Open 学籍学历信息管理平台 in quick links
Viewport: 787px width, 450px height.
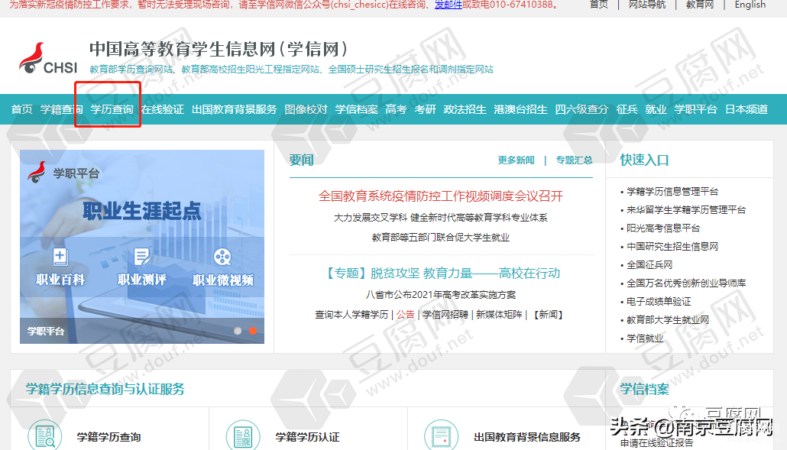point(672,192)
